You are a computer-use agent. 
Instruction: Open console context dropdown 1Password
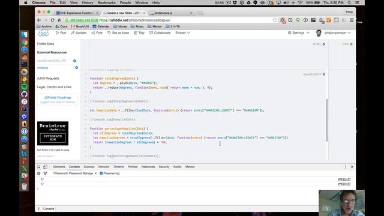[x=75, y=173]
